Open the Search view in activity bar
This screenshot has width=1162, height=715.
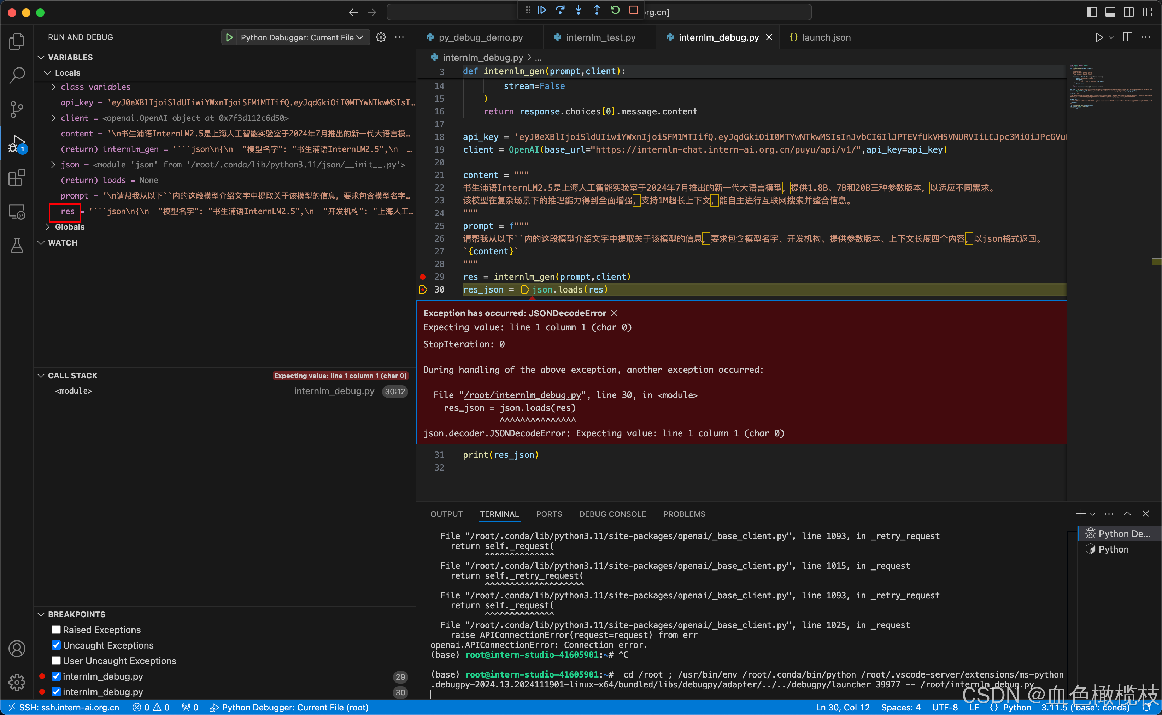pyautogui.click(x=17, y=75)
